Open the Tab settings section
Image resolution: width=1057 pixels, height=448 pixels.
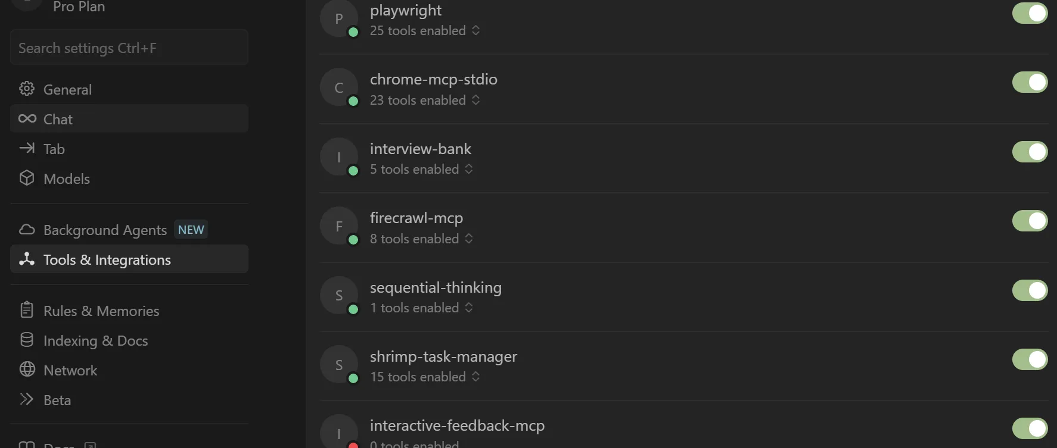point(54,149)
